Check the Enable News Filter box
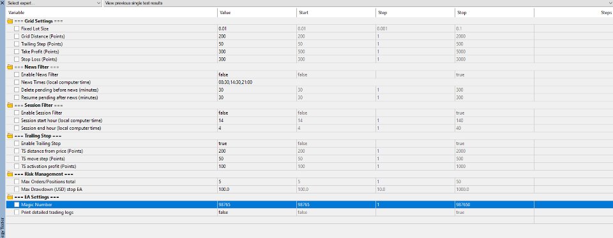This screenshot has width=613, height=238. point(17,74)
